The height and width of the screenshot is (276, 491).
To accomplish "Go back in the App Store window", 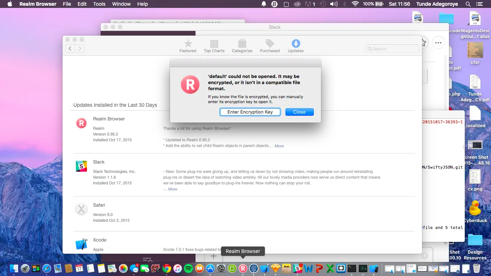I will [70, 49].
